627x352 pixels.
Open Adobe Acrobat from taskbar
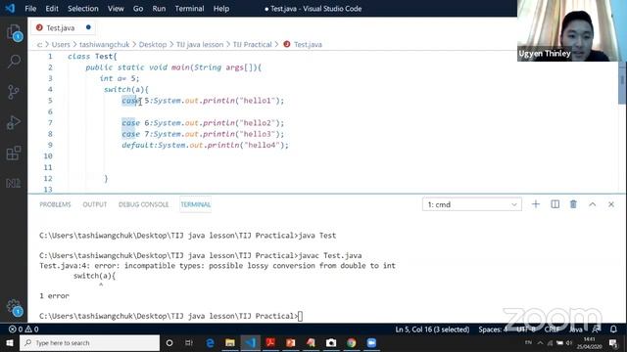coord(270,343)
